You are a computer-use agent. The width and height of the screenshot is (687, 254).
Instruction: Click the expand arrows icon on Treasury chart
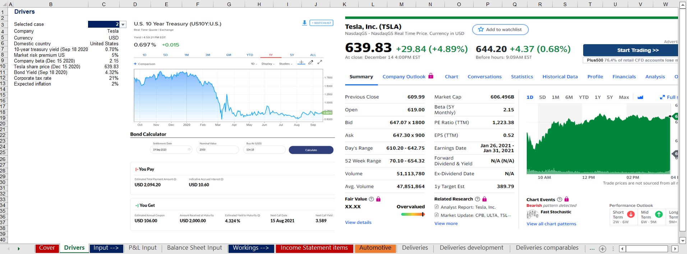(320, 62)
